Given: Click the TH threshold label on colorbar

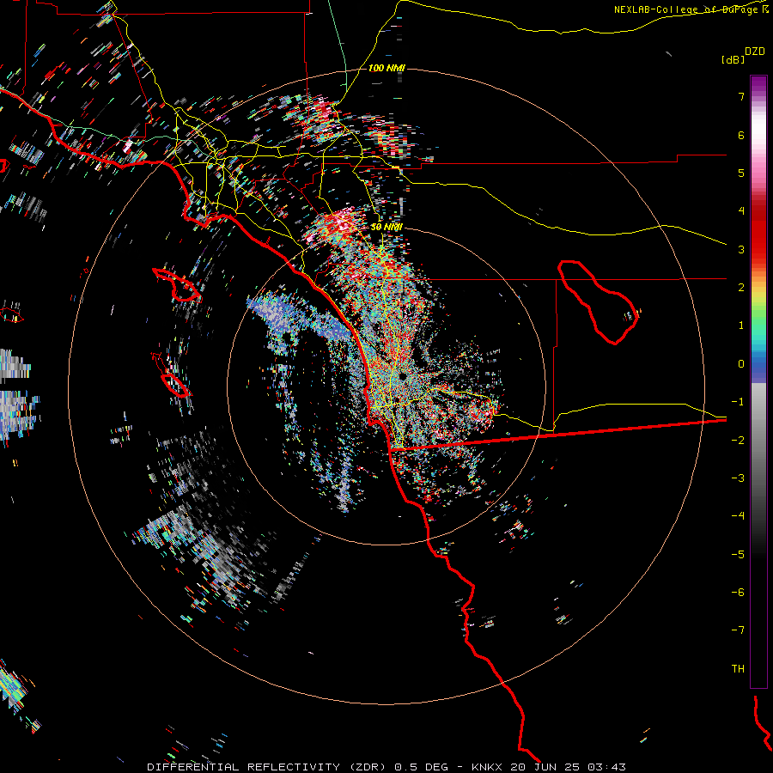Looking at the screenshot, I should point(738,669).
